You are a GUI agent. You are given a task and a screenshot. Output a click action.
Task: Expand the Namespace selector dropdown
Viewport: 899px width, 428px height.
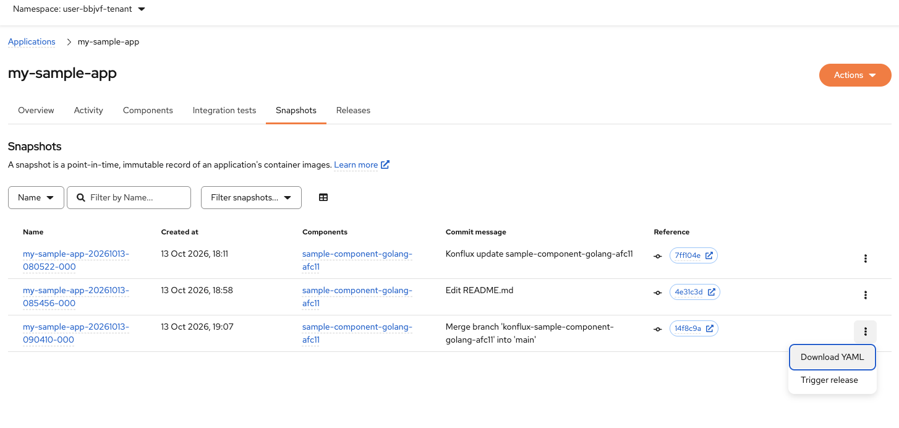pyautogui.click(x=79, y=9)
